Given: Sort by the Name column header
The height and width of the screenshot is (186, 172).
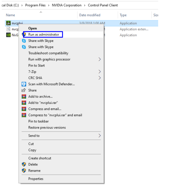Looking at the screenshot, I should pos(11,15).
